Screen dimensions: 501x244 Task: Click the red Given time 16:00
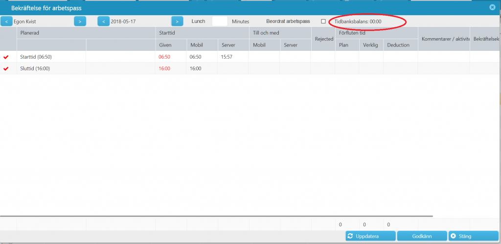(x=164, y=68)
